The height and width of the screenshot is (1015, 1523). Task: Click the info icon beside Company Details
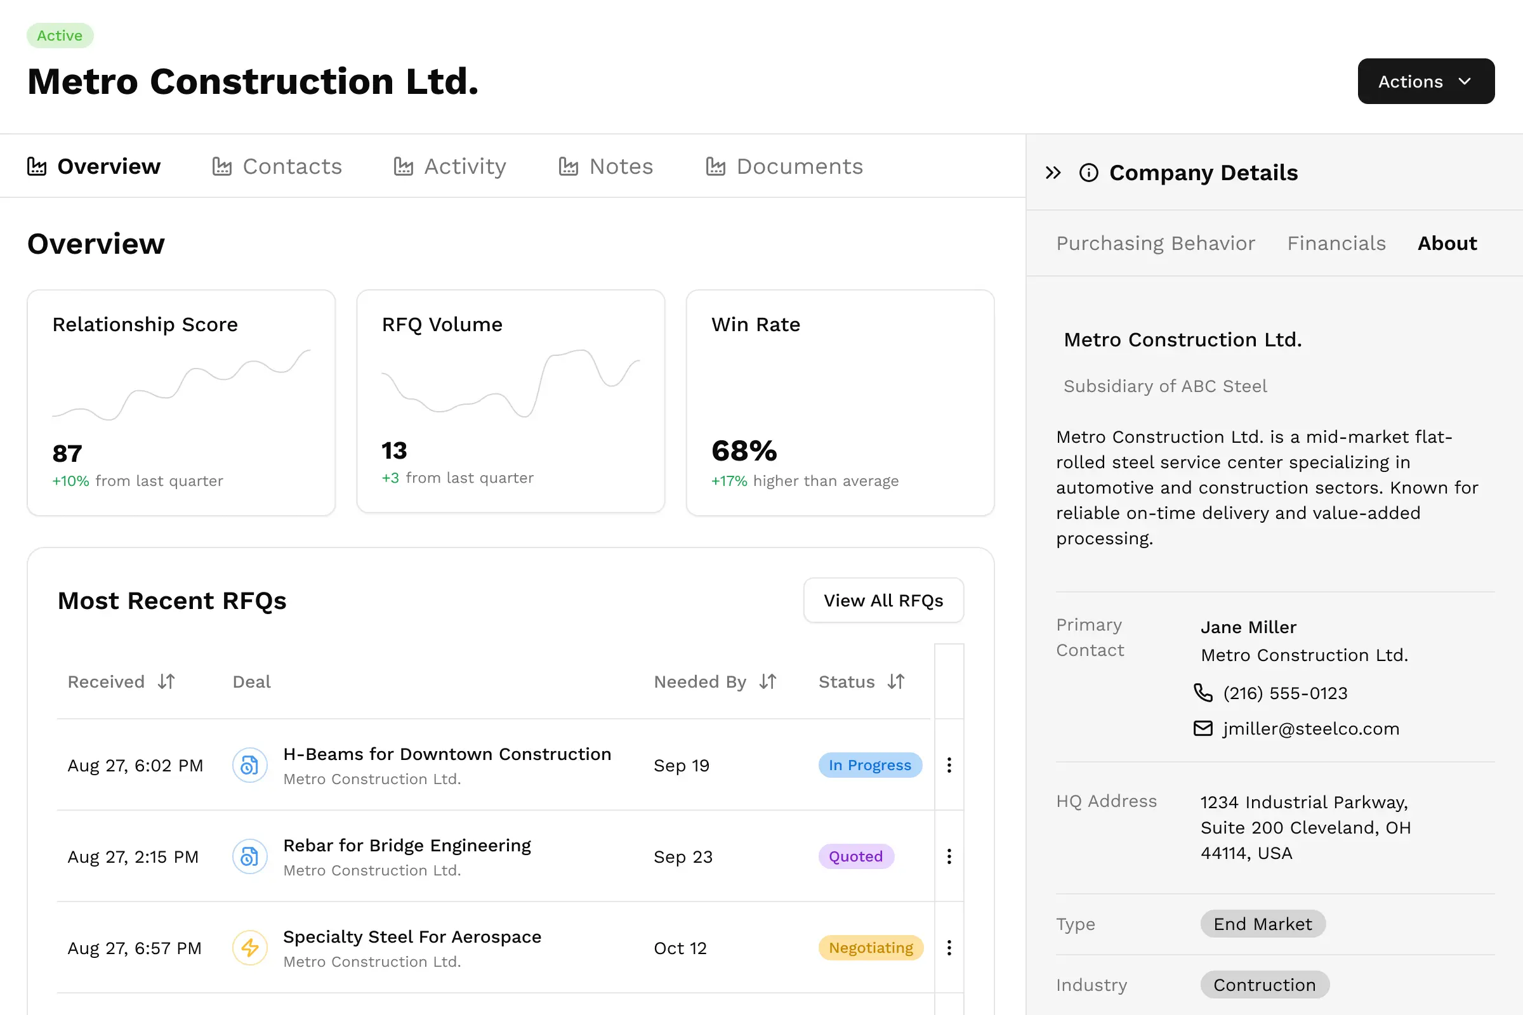click(1088, 173)
